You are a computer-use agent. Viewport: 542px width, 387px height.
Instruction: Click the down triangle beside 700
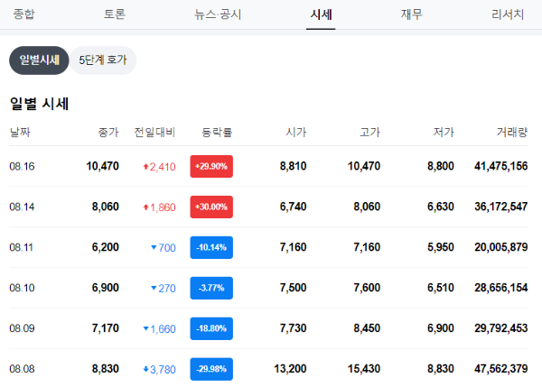pyautogui.click(x=154, y=247)
